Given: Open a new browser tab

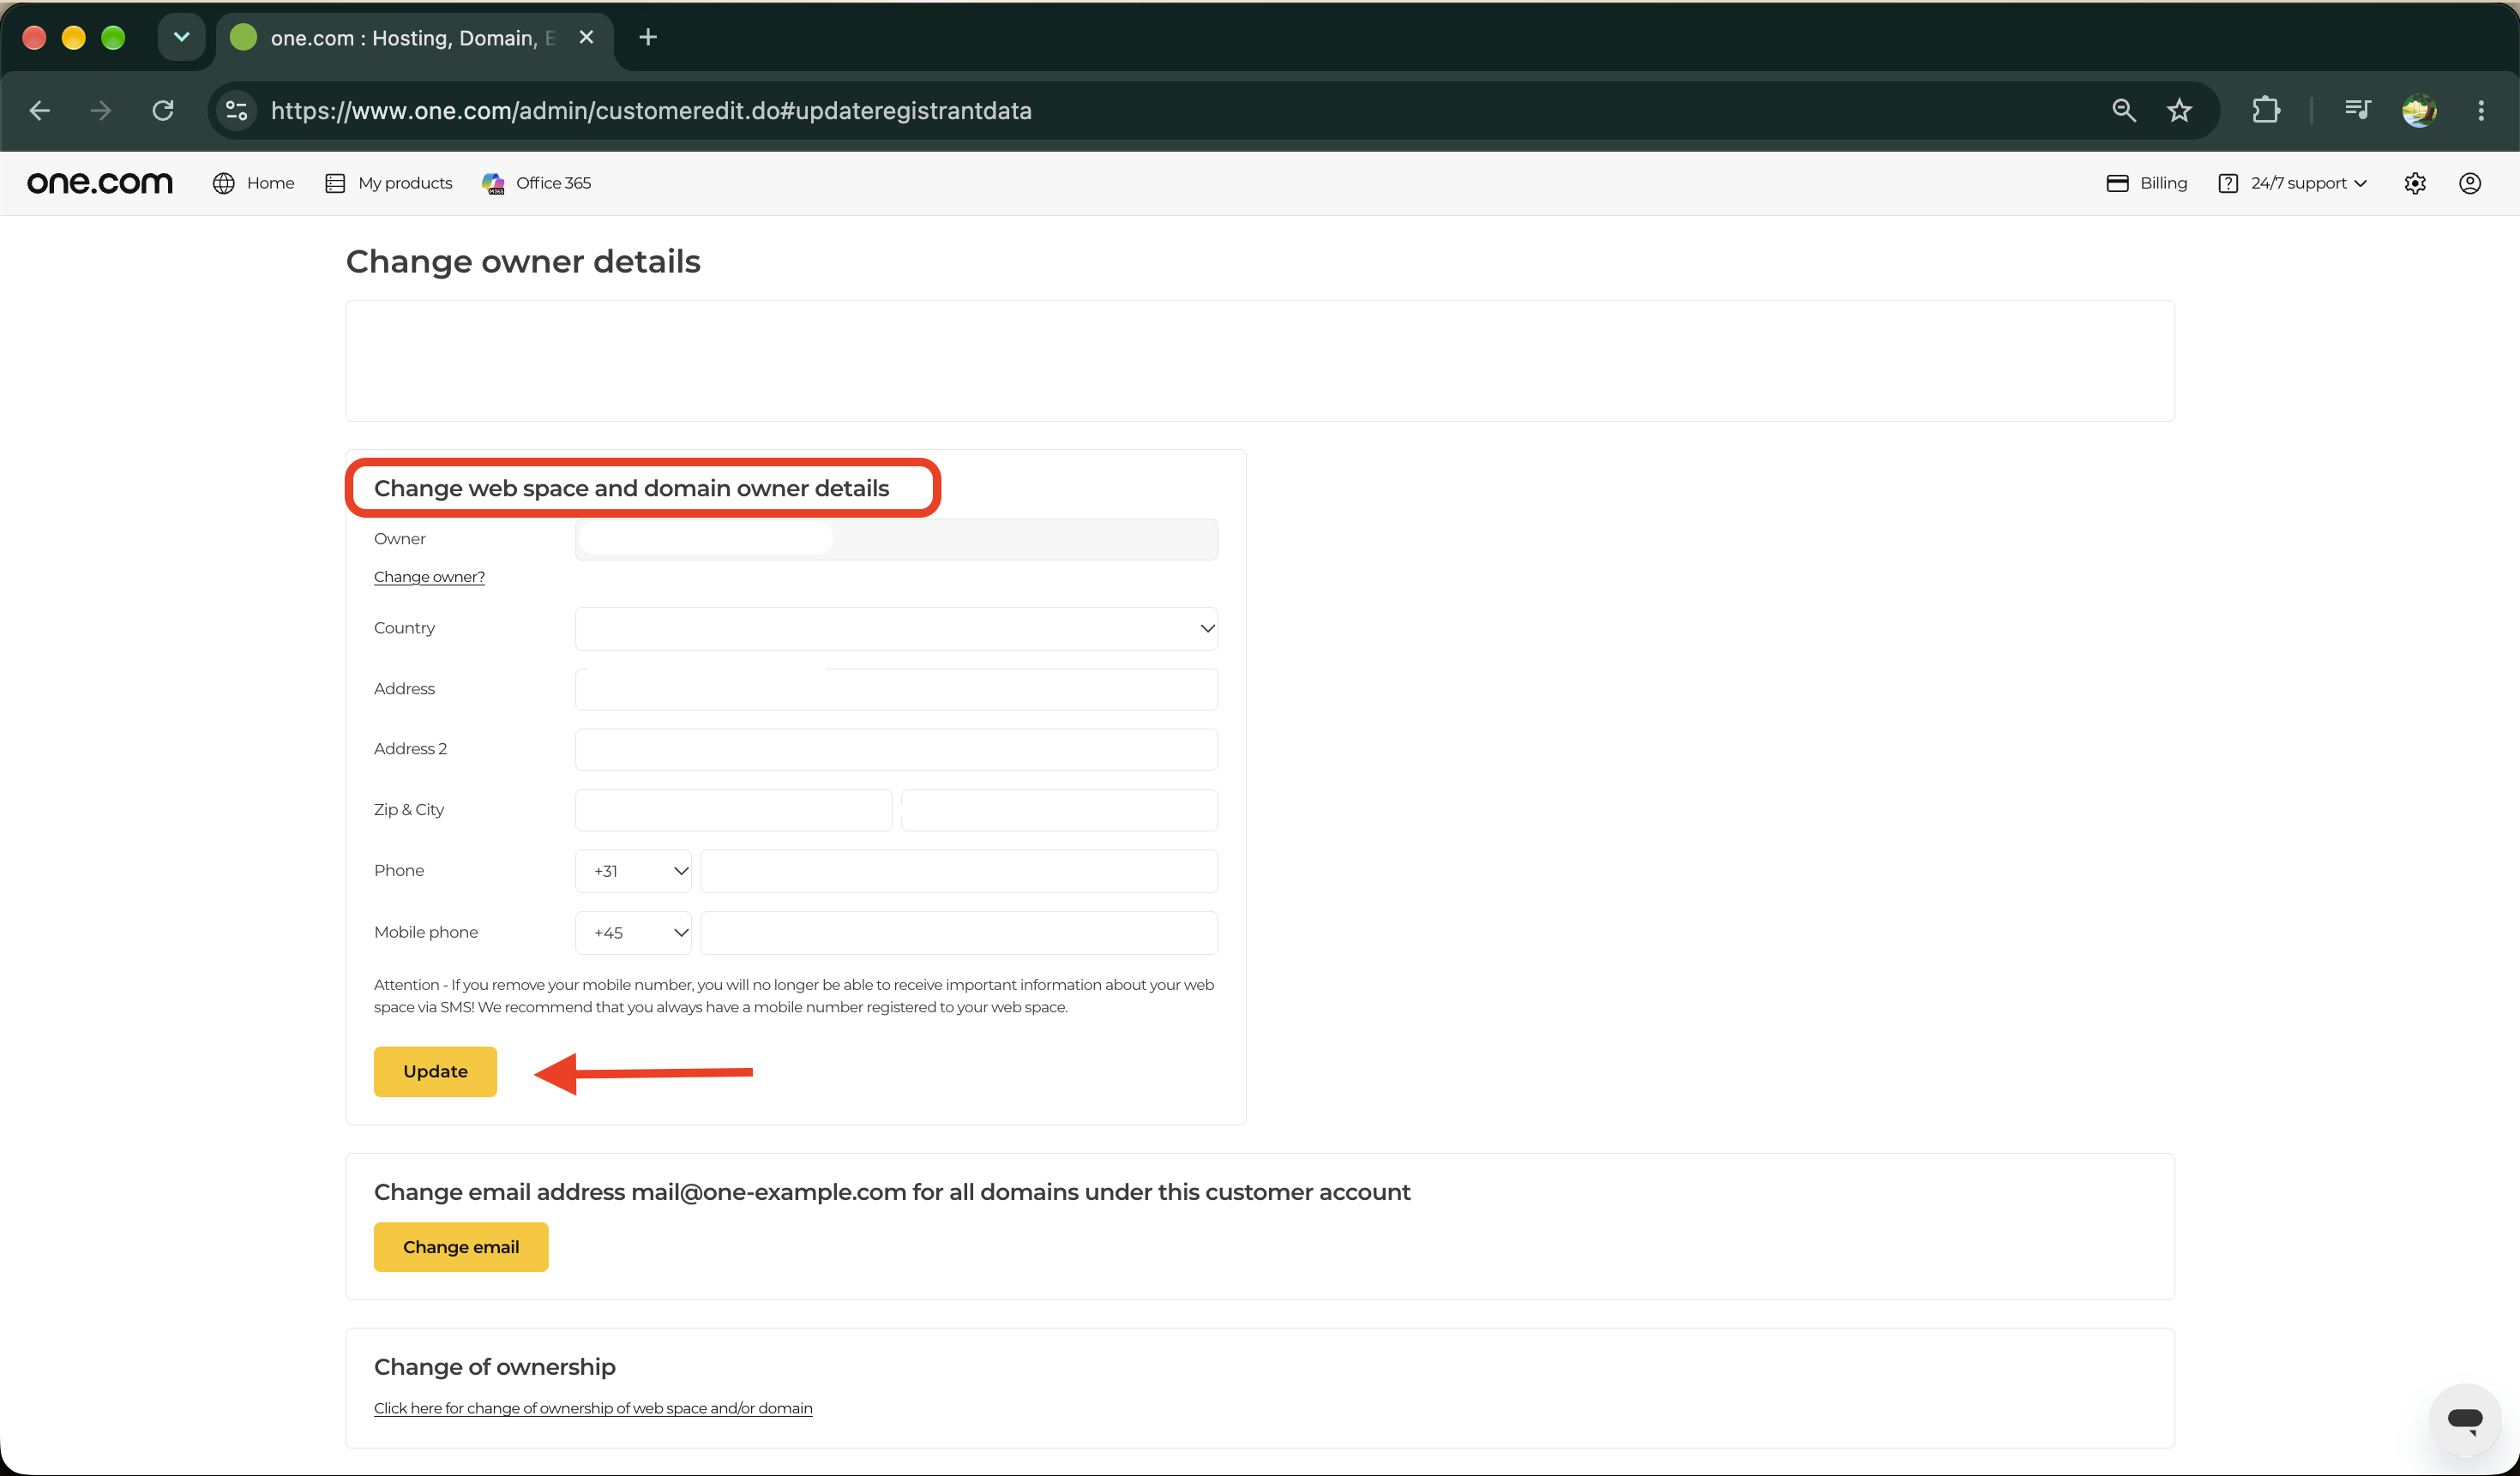Looking at the screenshot, I should [x=648, y=37].
